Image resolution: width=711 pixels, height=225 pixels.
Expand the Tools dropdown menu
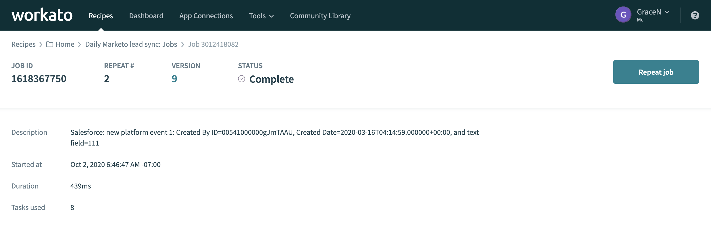261,16
